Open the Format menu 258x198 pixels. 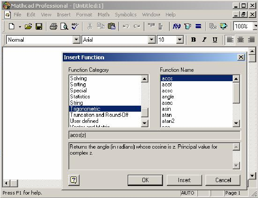[84, 15]
